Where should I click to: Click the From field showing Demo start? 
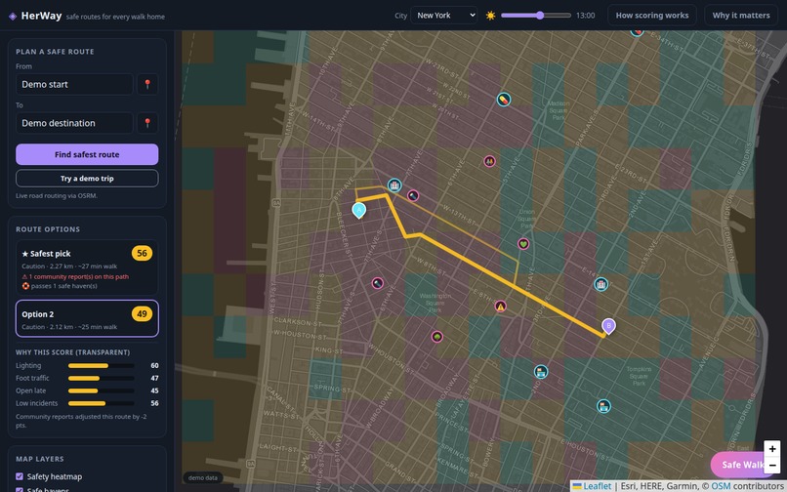74,84
